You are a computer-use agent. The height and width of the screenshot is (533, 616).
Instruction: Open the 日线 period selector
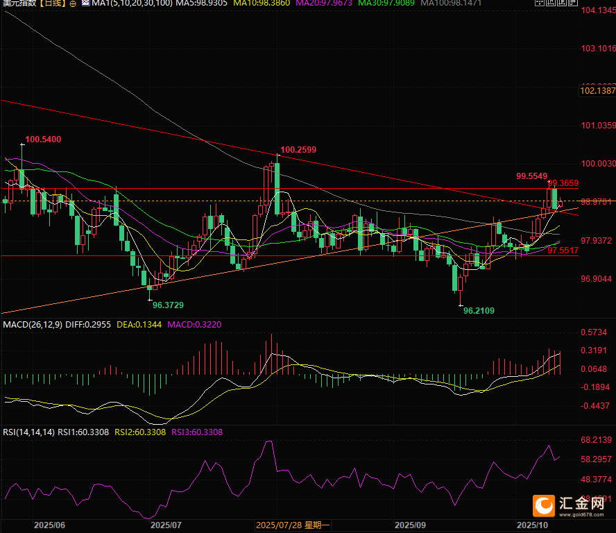51,4
